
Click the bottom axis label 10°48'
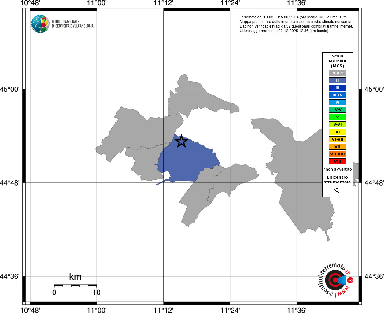click(x=30, y=310)
